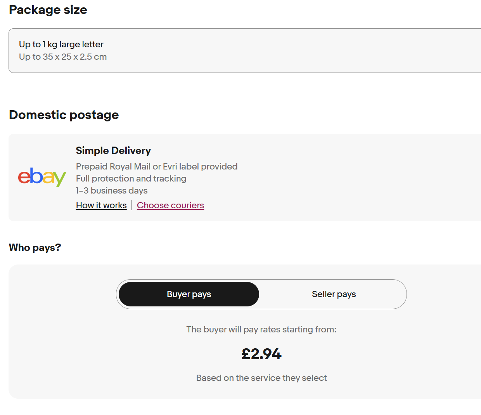Click 'Based on the service they select'
This screenshot has height=415, width=481.
261,378
